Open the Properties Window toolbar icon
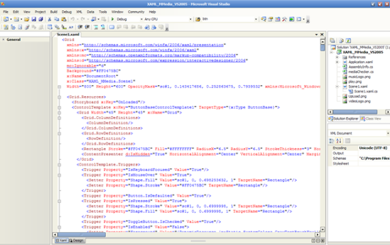The width and height of the screenshot is (390, 245). coord(270,19)
